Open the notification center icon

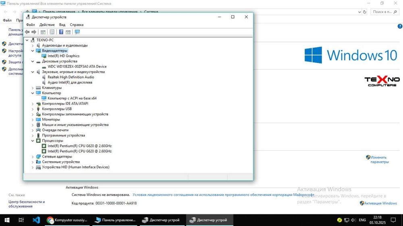(393, 220)
